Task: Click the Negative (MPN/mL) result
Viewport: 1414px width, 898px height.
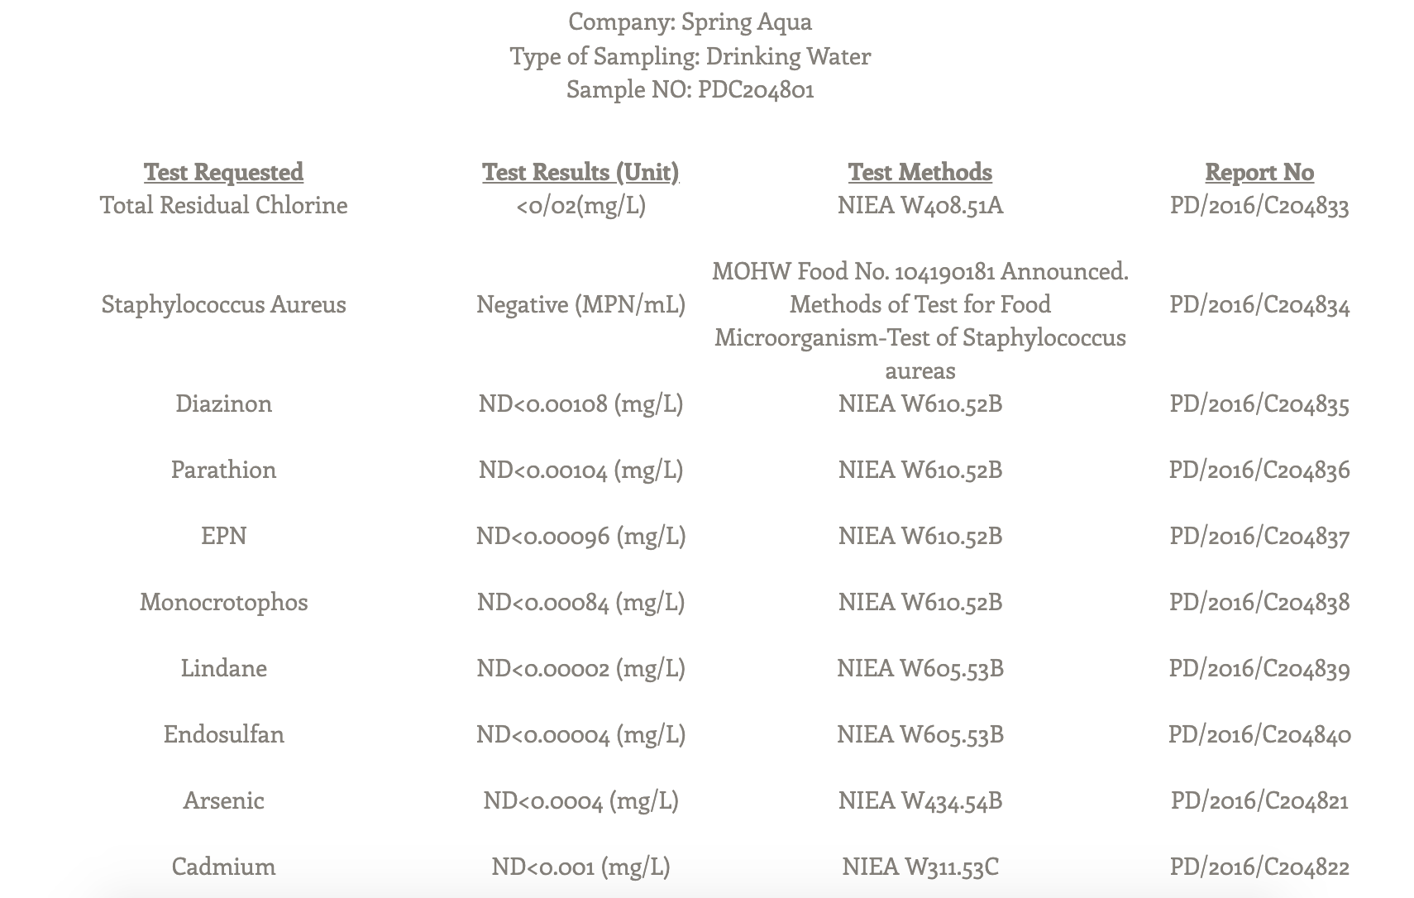Action: [x=580, y=304]
